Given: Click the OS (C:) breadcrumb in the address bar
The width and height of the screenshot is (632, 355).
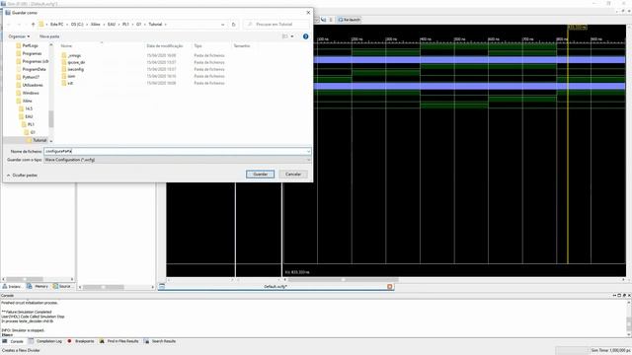Looking at the screenshot, I should [x=77, y=25].
